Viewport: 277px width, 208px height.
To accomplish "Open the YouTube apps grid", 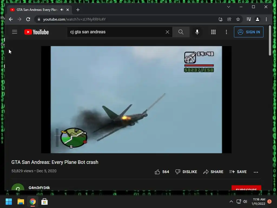I will coord(213,32).
